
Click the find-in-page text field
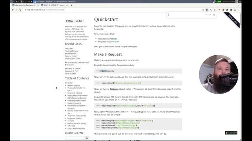[x=185, y=15]
